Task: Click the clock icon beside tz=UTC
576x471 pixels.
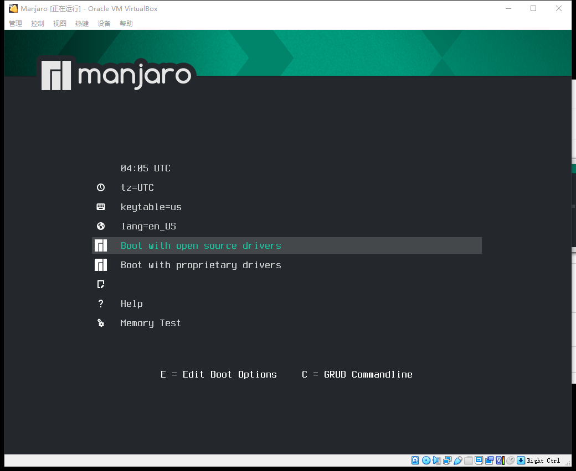Action: [x=101, y=187]
